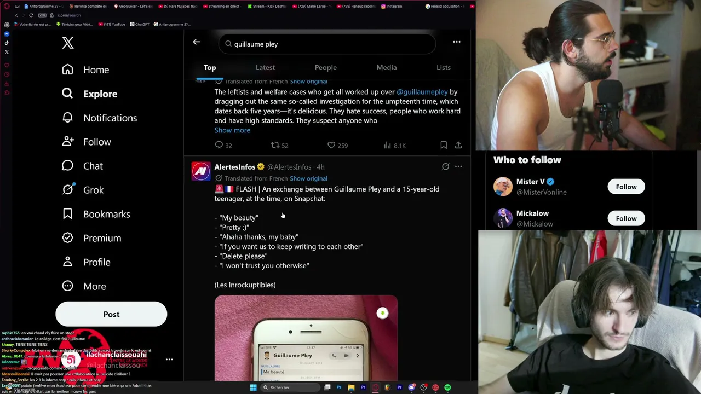Open the More menu in sidebar
701x394 pixels.
[x=84, y=286]
